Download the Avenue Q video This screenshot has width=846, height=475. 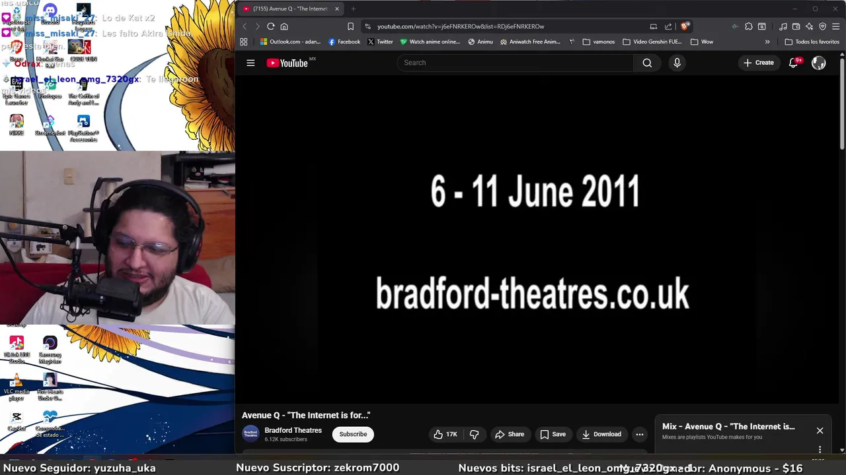pos(601,434)
